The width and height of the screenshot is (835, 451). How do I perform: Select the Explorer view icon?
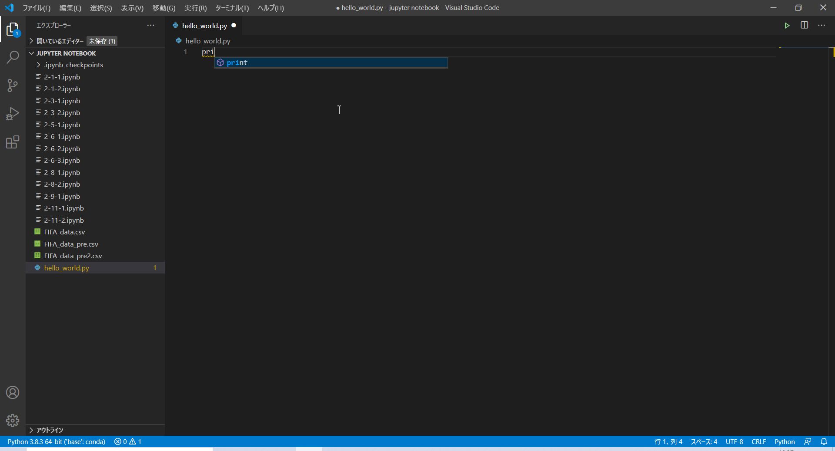pyautogui.click(x=13, y=29)
